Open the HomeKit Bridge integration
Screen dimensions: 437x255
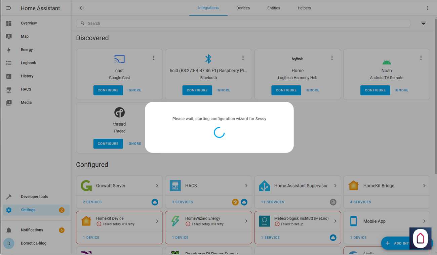pyautogui.click(x=387, y=186)
